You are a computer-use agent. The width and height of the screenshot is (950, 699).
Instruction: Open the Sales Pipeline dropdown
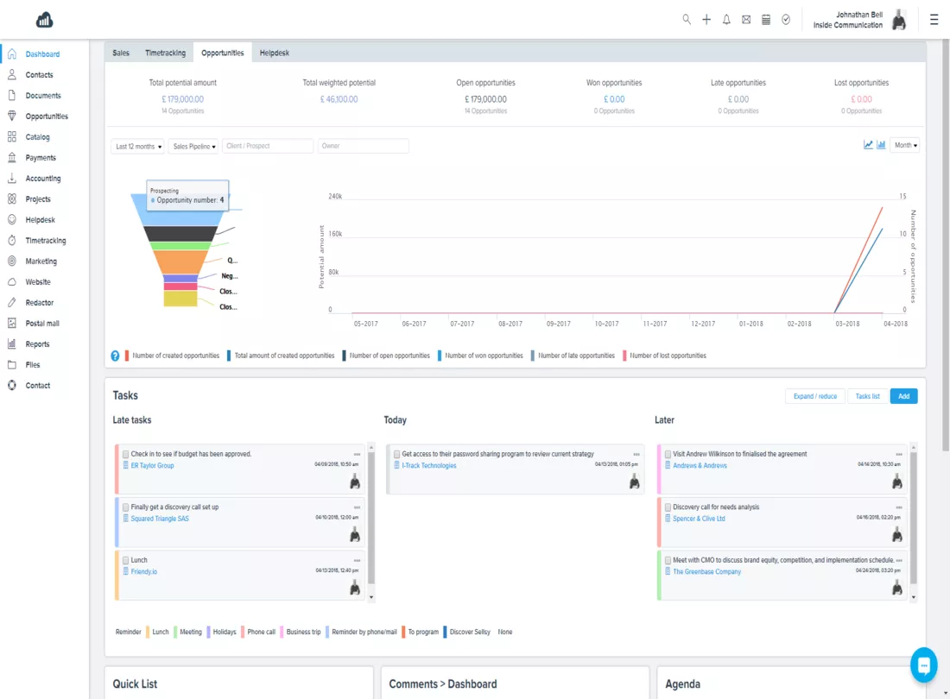193,147
